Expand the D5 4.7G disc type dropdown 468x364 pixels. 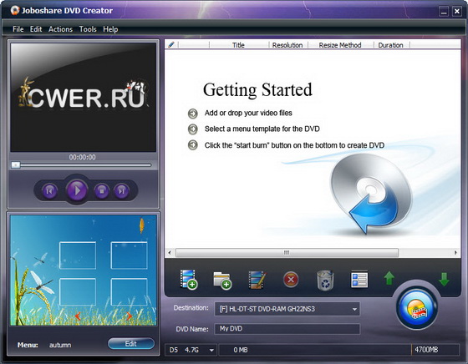click(x=211, y=350)
